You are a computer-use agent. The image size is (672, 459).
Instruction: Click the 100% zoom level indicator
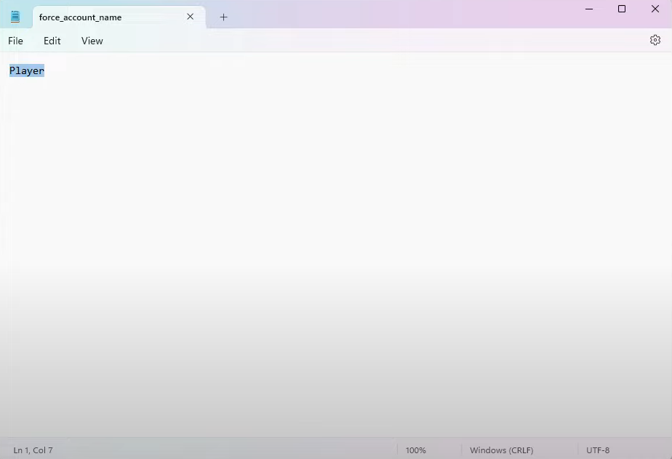(416, 450)
